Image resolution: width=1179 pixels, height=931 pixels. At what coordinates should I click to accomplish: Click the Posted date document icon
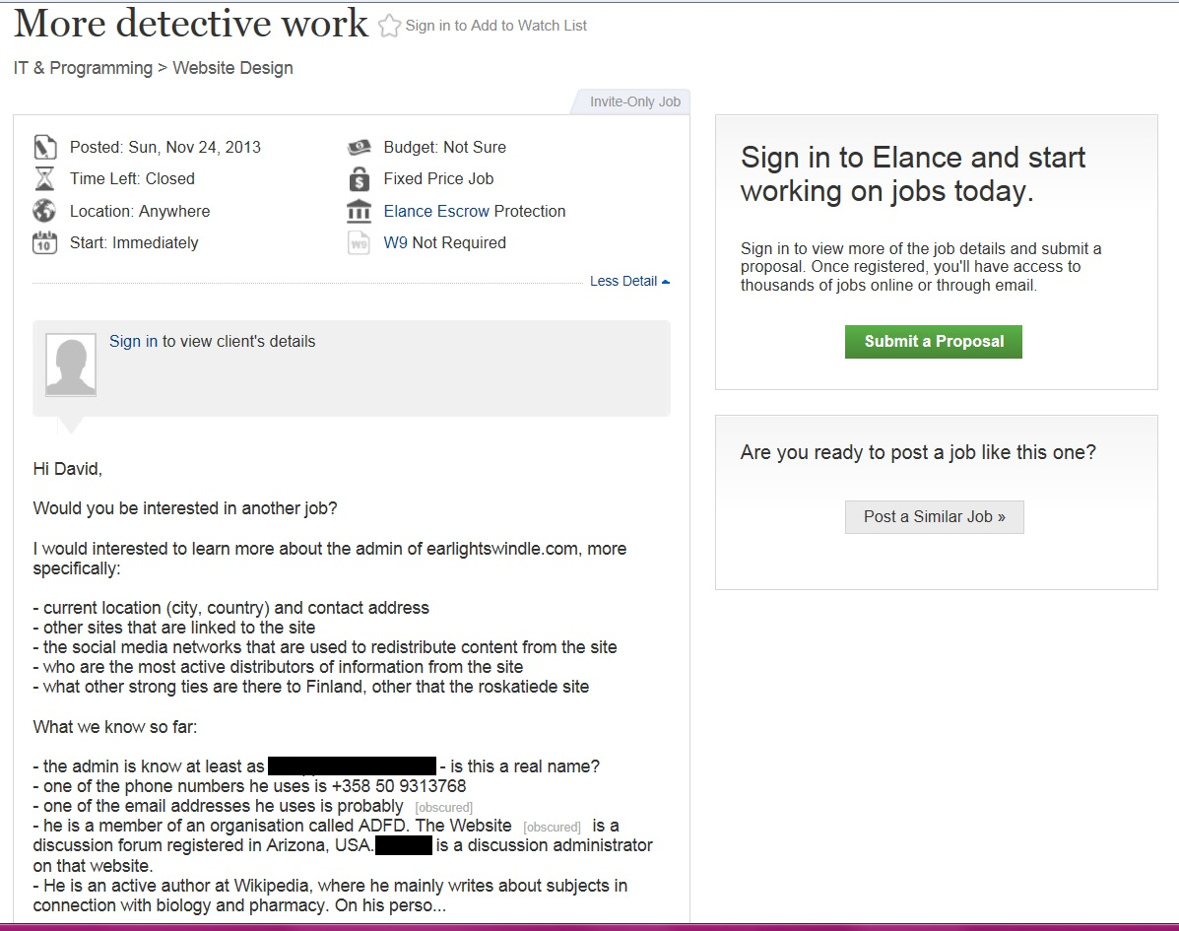tap(44, 148)
